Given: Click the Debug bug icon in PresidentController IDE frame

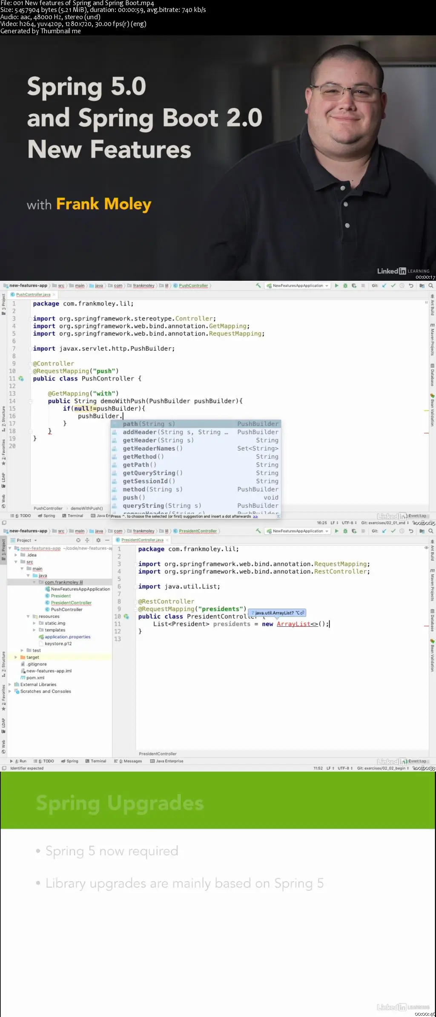Looking at the screenshot, I should click(345, 531).
